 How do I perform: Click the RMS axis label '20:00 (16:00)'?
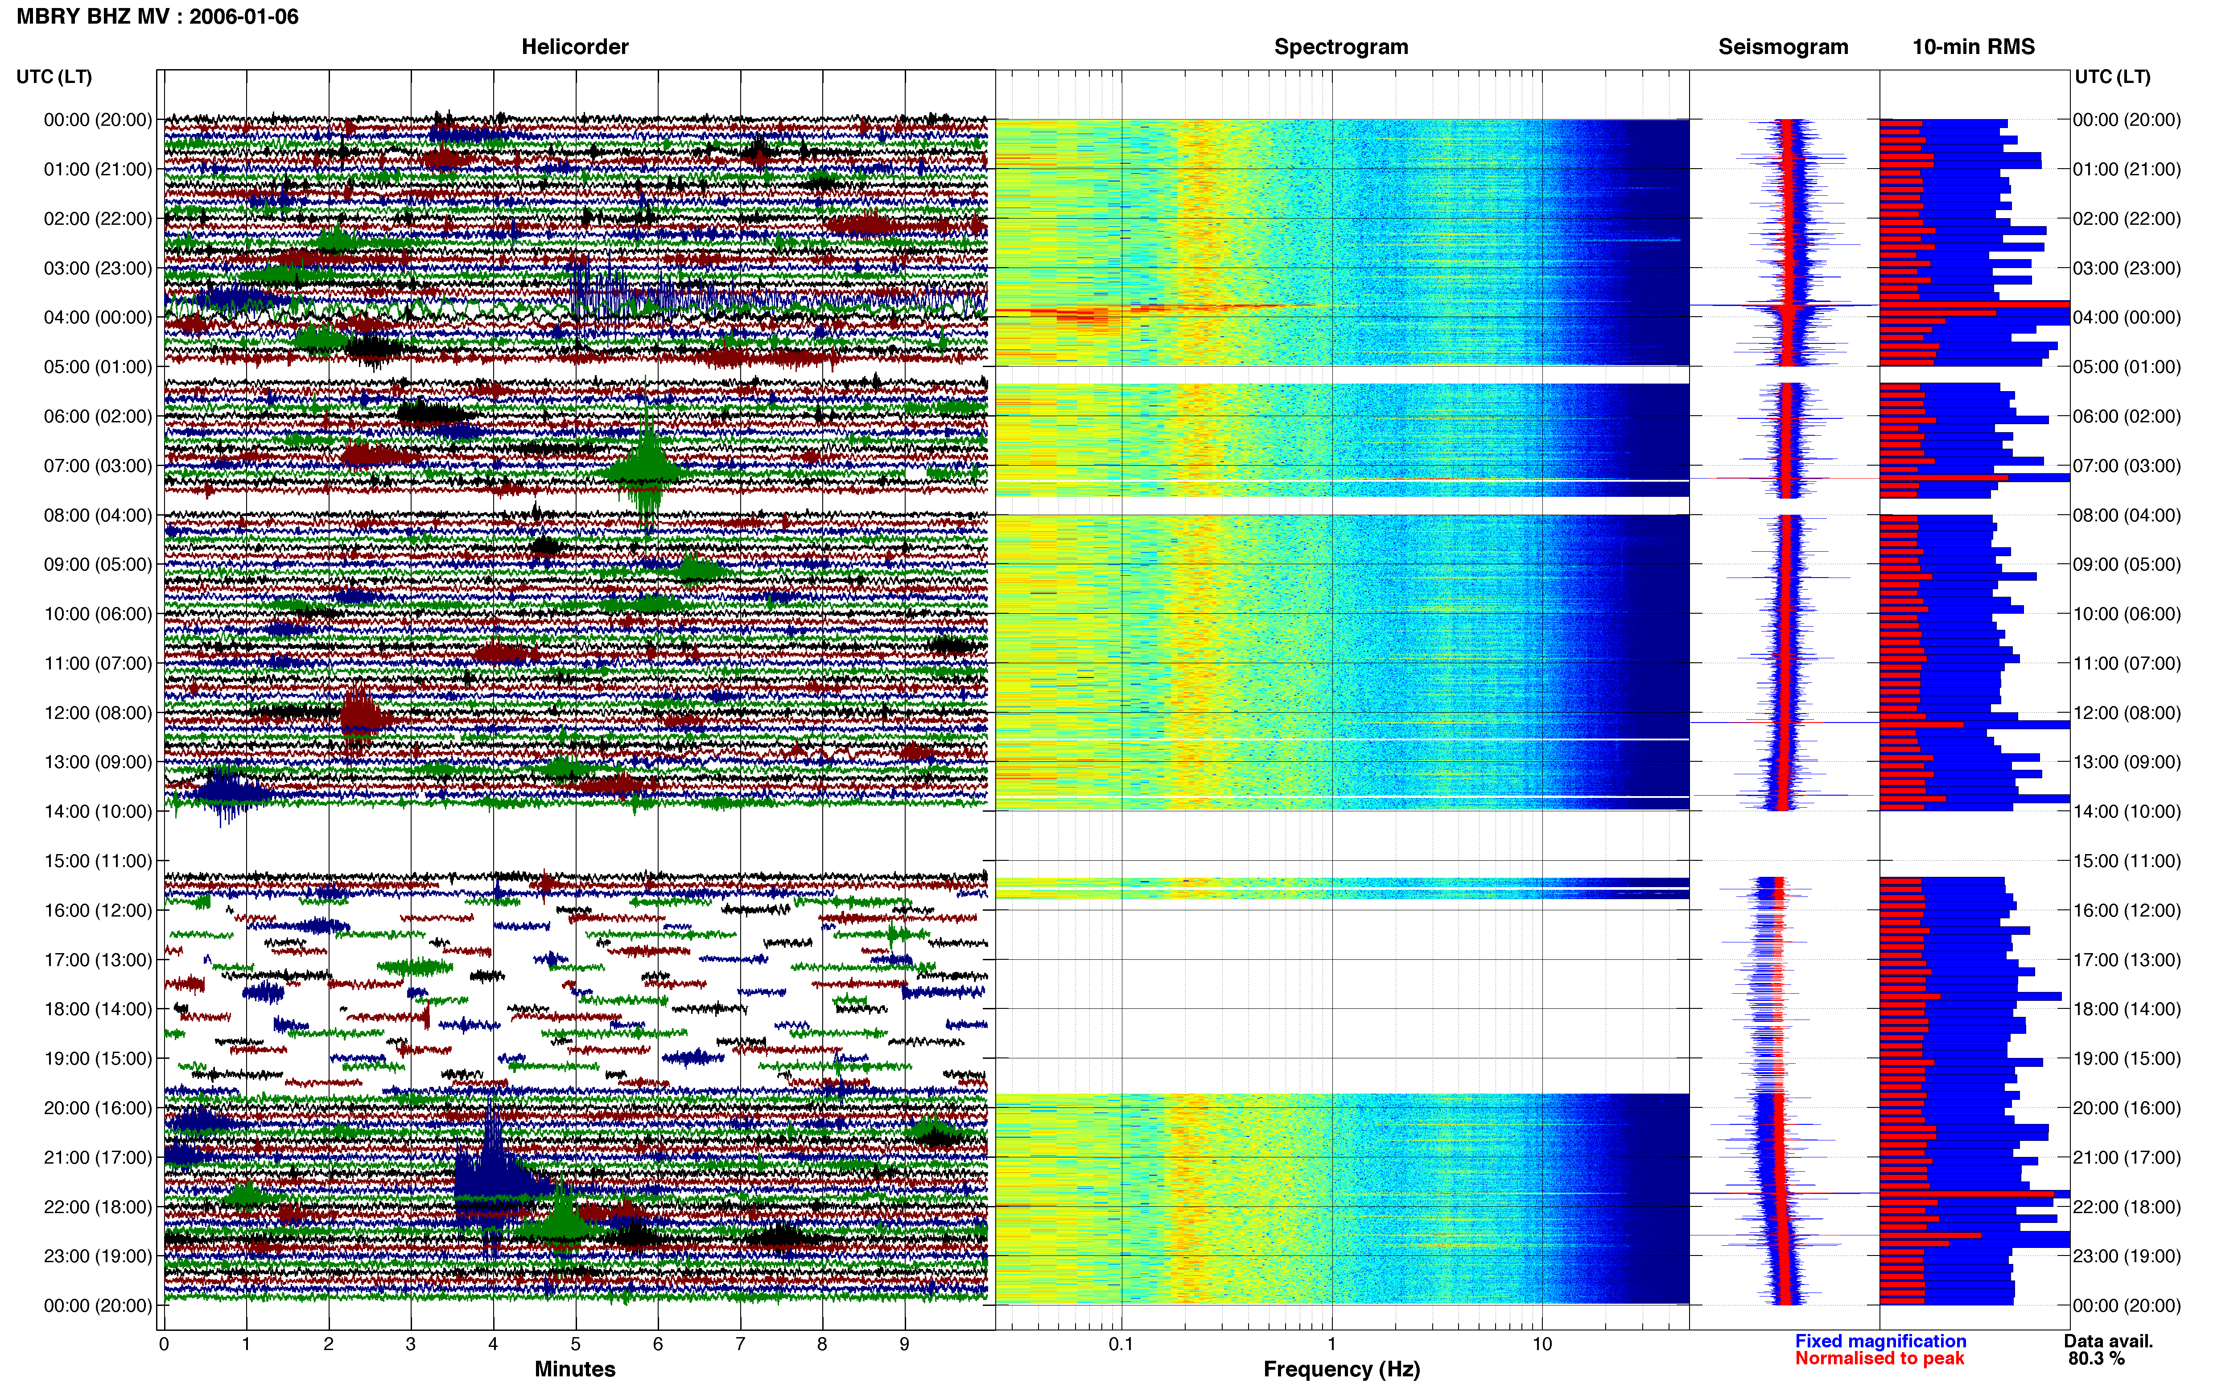[2127, 1107]
